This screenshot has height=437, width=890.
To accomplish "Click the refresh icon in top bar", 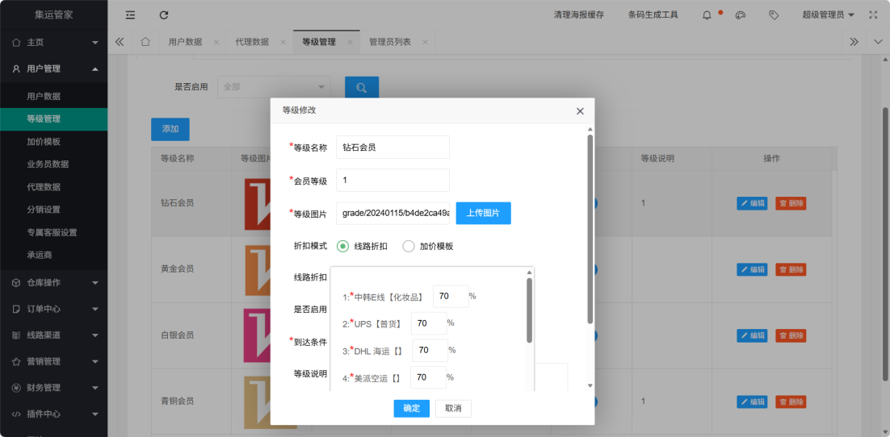I will (164, 15).
